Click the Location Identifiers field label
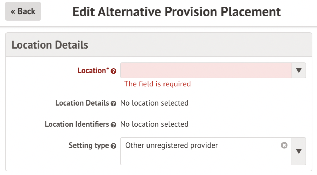Screen dimensions: 317x175 (77, 124)
